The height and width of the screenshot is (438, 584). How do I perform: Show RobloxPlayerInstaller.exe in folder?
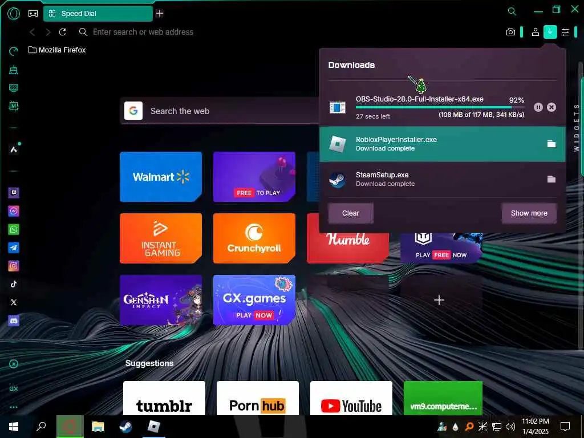point(551,144)
